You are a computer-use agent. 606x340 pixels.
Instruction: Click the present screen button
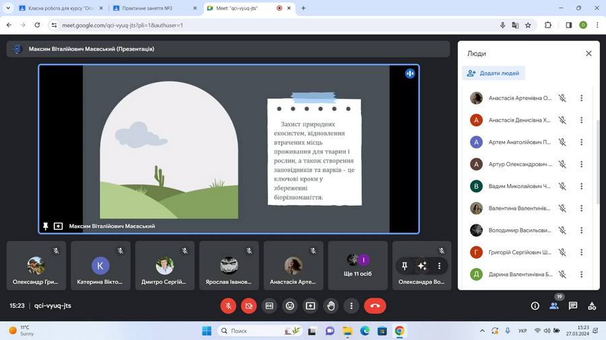pyautogui.click(x=310, y=306)
